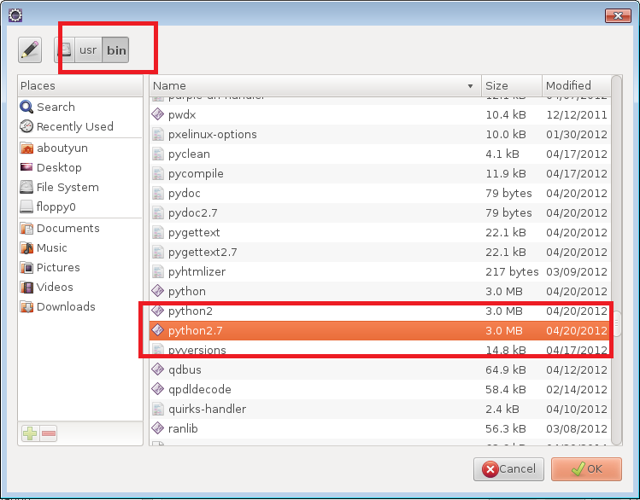The width and height of the screenshot is (640, 500).
Task: Go to the usr path segment
Action: pyautogui.click(x=87, y=50)
